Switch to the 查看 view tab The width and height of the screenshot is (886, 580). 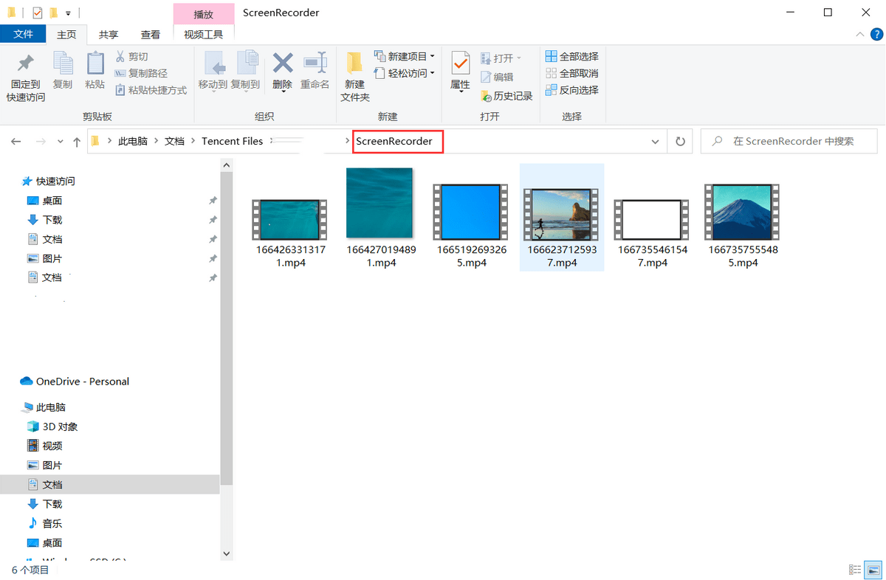(x=151, y=35)
